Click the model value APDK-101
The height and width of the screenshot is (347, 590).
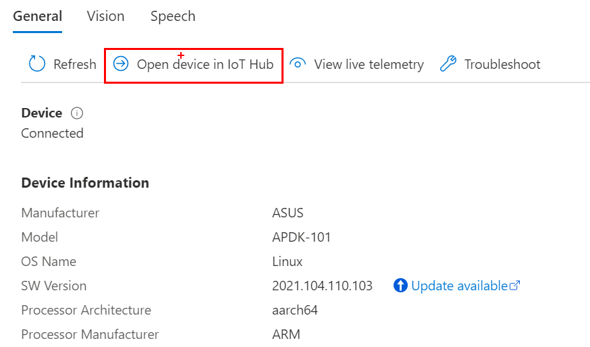click(301, 237)
